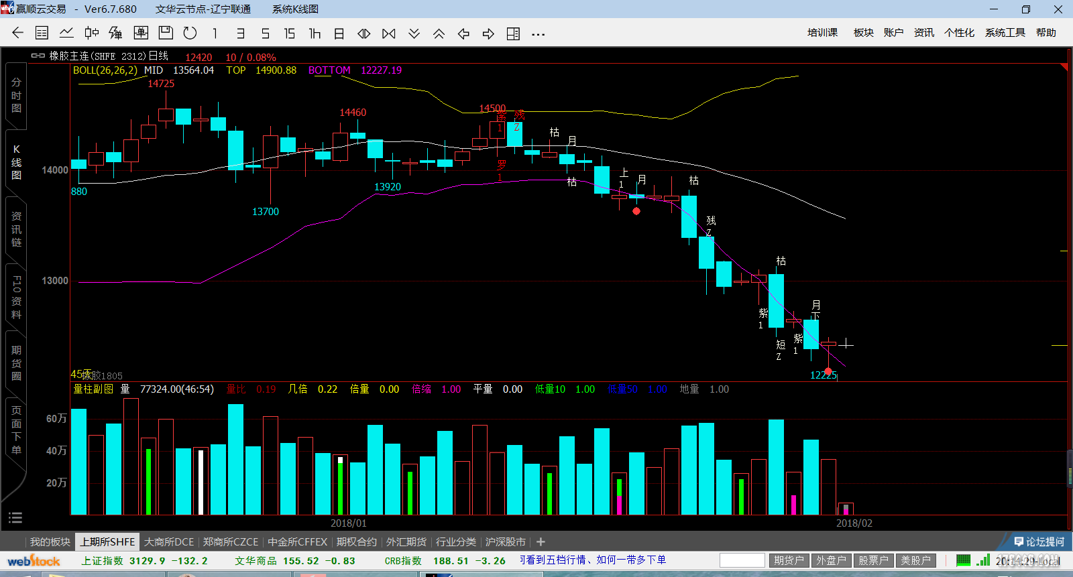Switch to 分时图 side tab
The image size is (1073, 577).
pyautogui.click(x=16, y=95)
